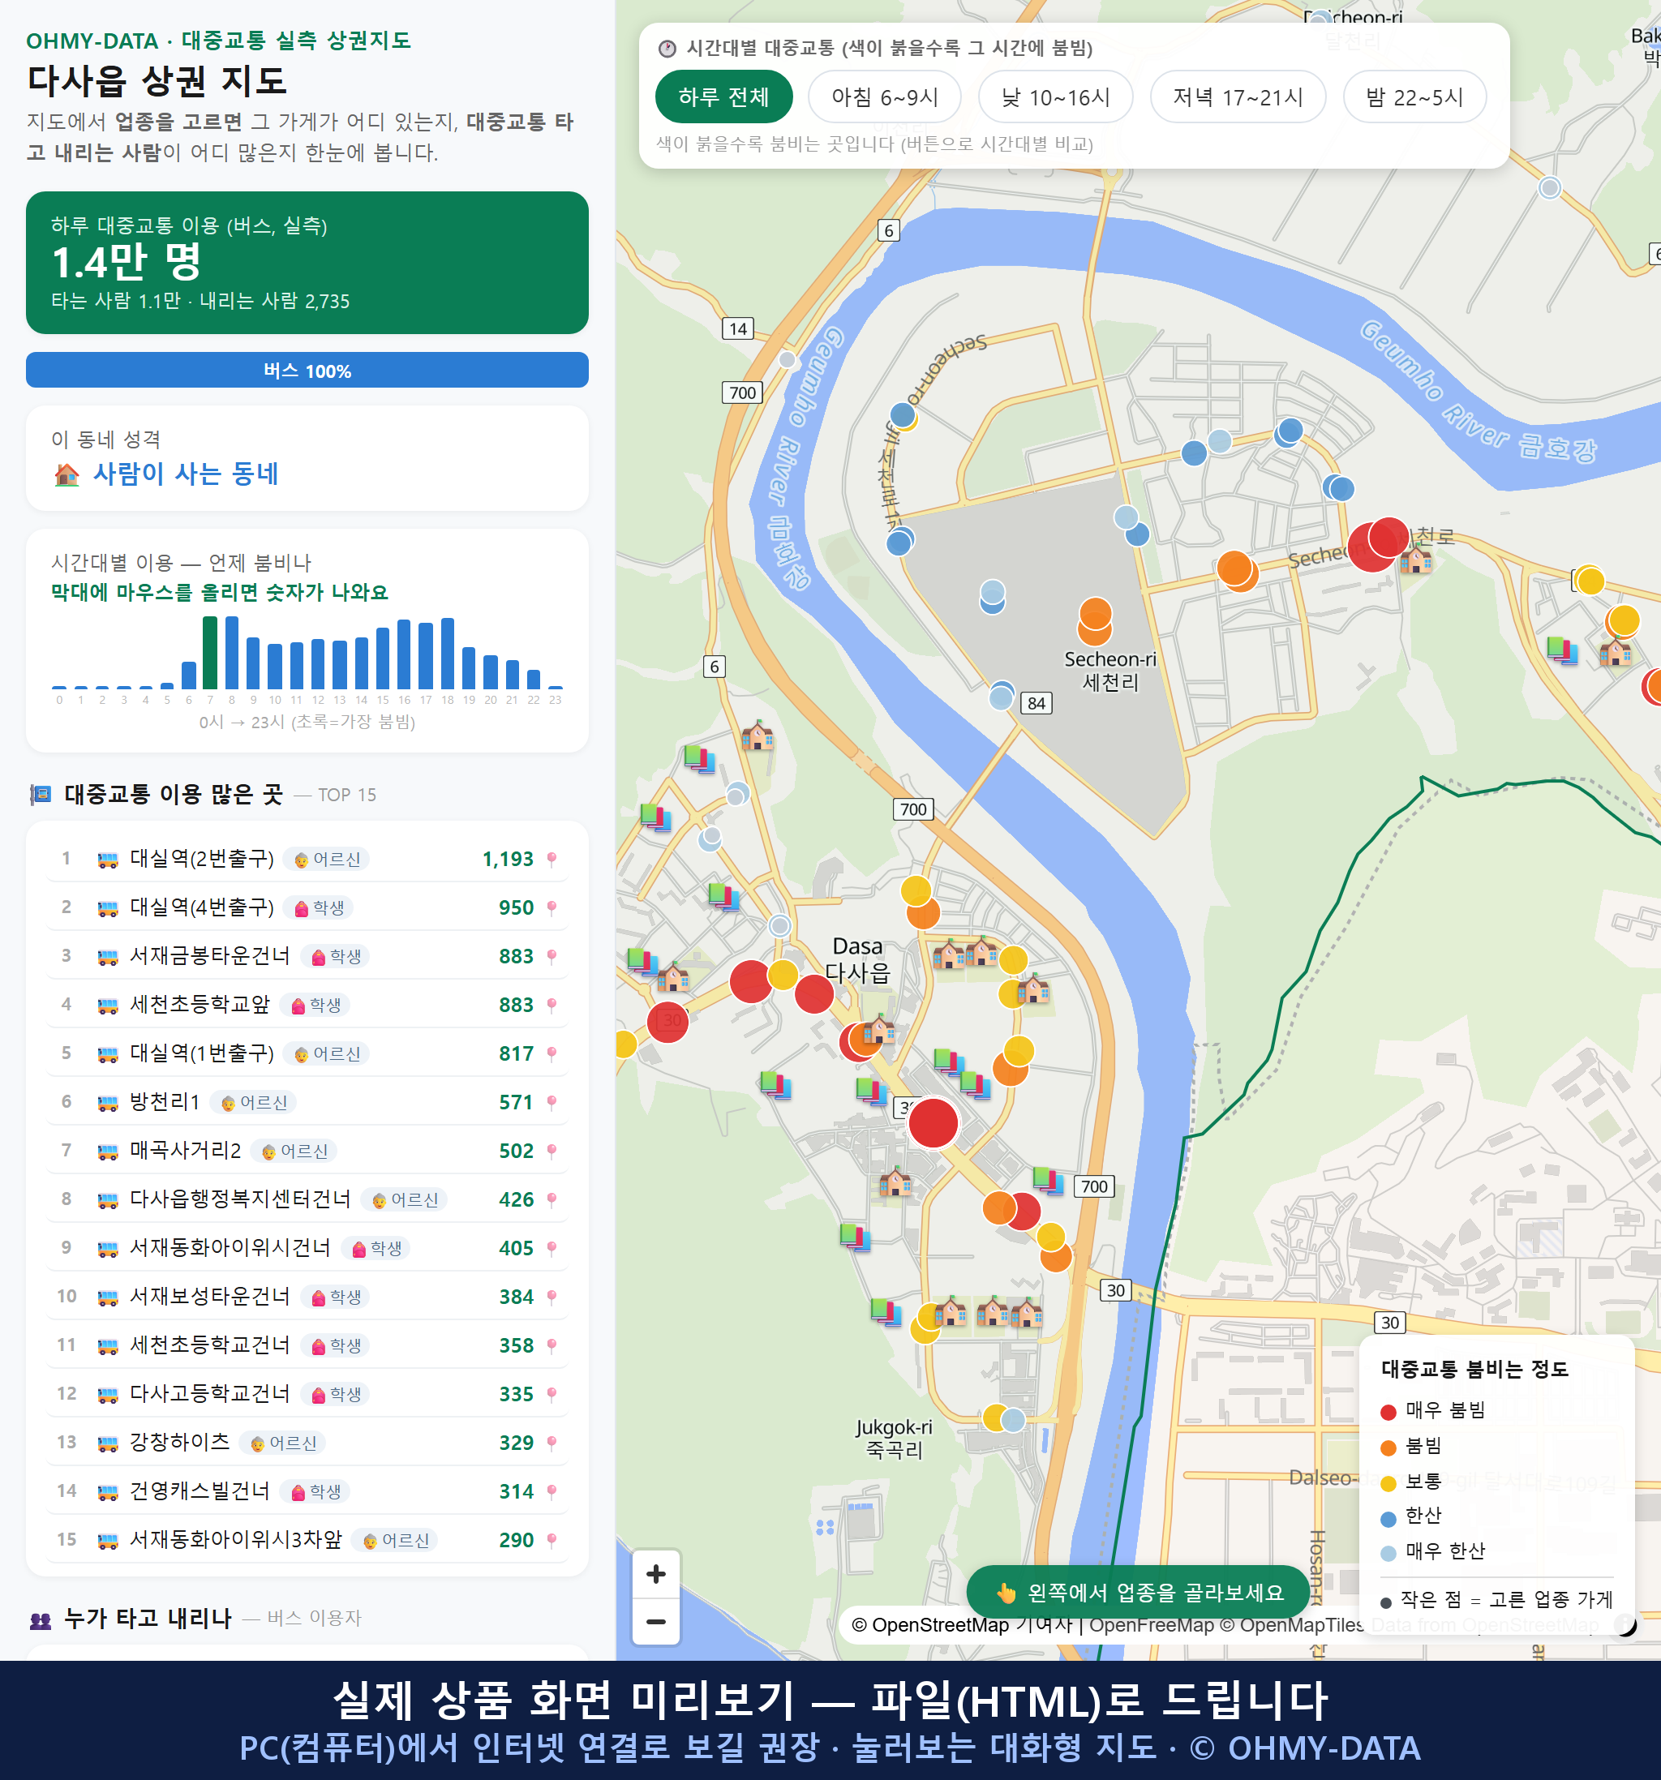Zoom out the map with minus button
Screen dimensions: 1661x1780
[x=655, y=1620]
